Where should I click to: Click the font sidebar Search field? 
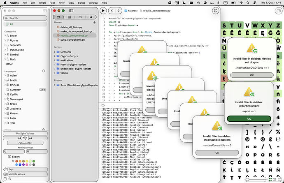(25, 18)
